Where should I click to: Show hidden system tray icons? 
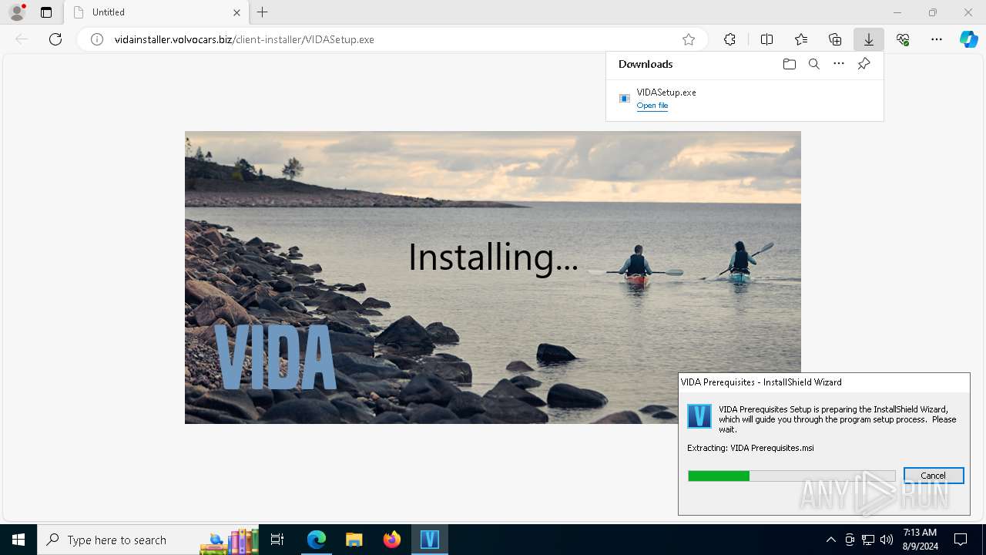830,540
